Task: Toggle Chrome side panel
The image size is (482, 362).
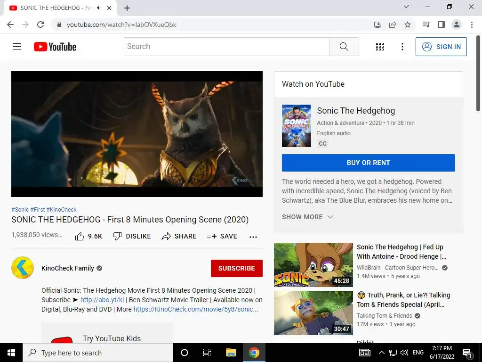Action: (442, 25)
